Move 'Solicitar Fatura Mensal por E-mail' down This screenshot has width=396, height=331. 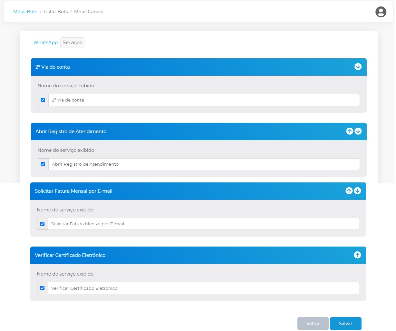point(357,191)
